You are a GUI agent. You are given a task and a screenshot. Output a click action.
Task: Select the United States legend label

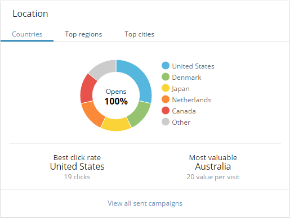[x=193, y=66]
